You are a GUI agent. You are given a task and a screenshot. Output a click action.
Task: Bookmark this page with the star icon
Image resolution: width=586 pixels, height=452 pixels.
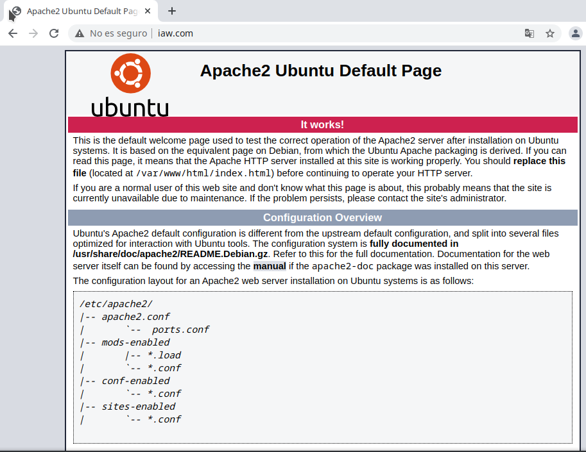pos(550,33)
